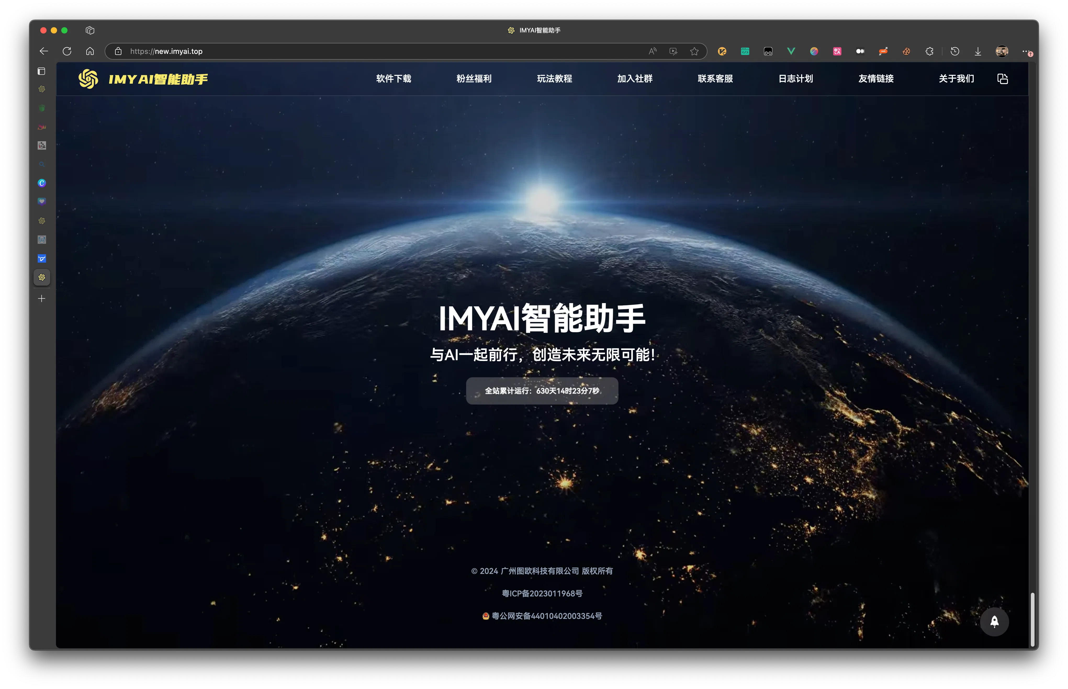Open the pink translate extension
This screenshot has height=689, width=1068.
click(x=837, y=52)
